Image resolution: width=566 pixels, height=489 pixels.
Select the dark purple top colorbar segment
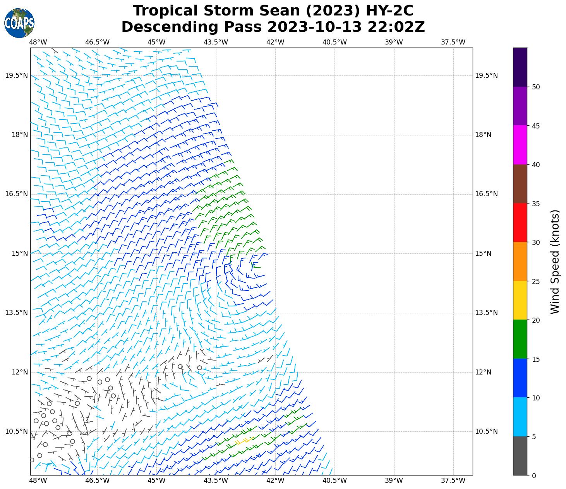520,67
